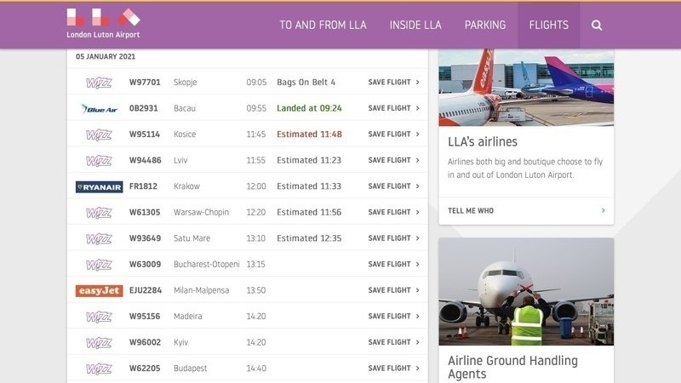Click Wizz logo on Satu Mare row

[99, 239]
